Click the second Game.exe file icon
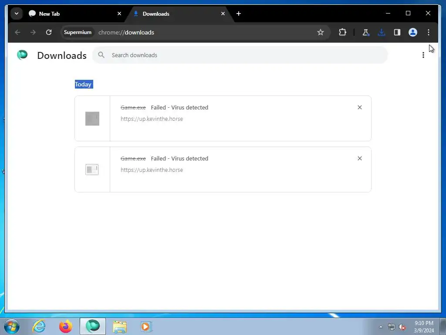This screenshot has width=446, height=335. click(92, 170)
